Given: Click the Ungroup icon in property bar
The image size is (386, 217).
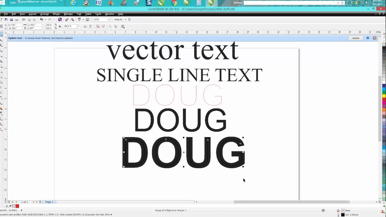Looking at the screenshot, I should pyautogui.click(x=98, y=27).
